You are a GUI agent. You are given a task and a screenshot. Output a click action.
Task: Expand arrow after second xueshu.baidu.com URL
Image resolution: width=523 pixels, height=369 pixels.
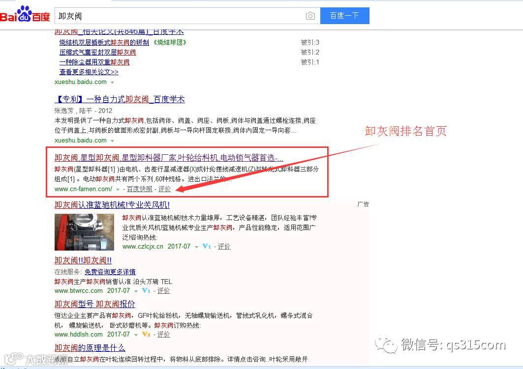pyautogui.click(x=112, y=141)
